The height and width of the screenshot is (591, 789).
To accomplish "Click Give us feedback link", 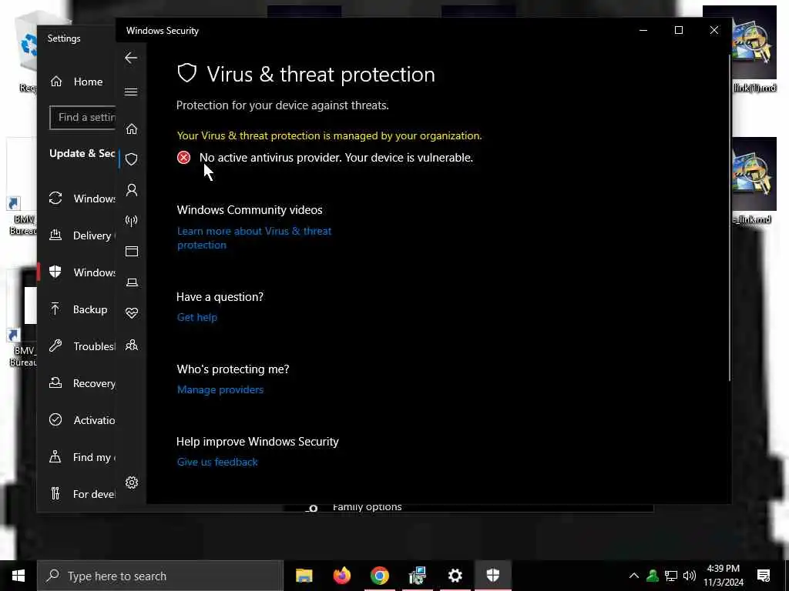I will (217, 462).
